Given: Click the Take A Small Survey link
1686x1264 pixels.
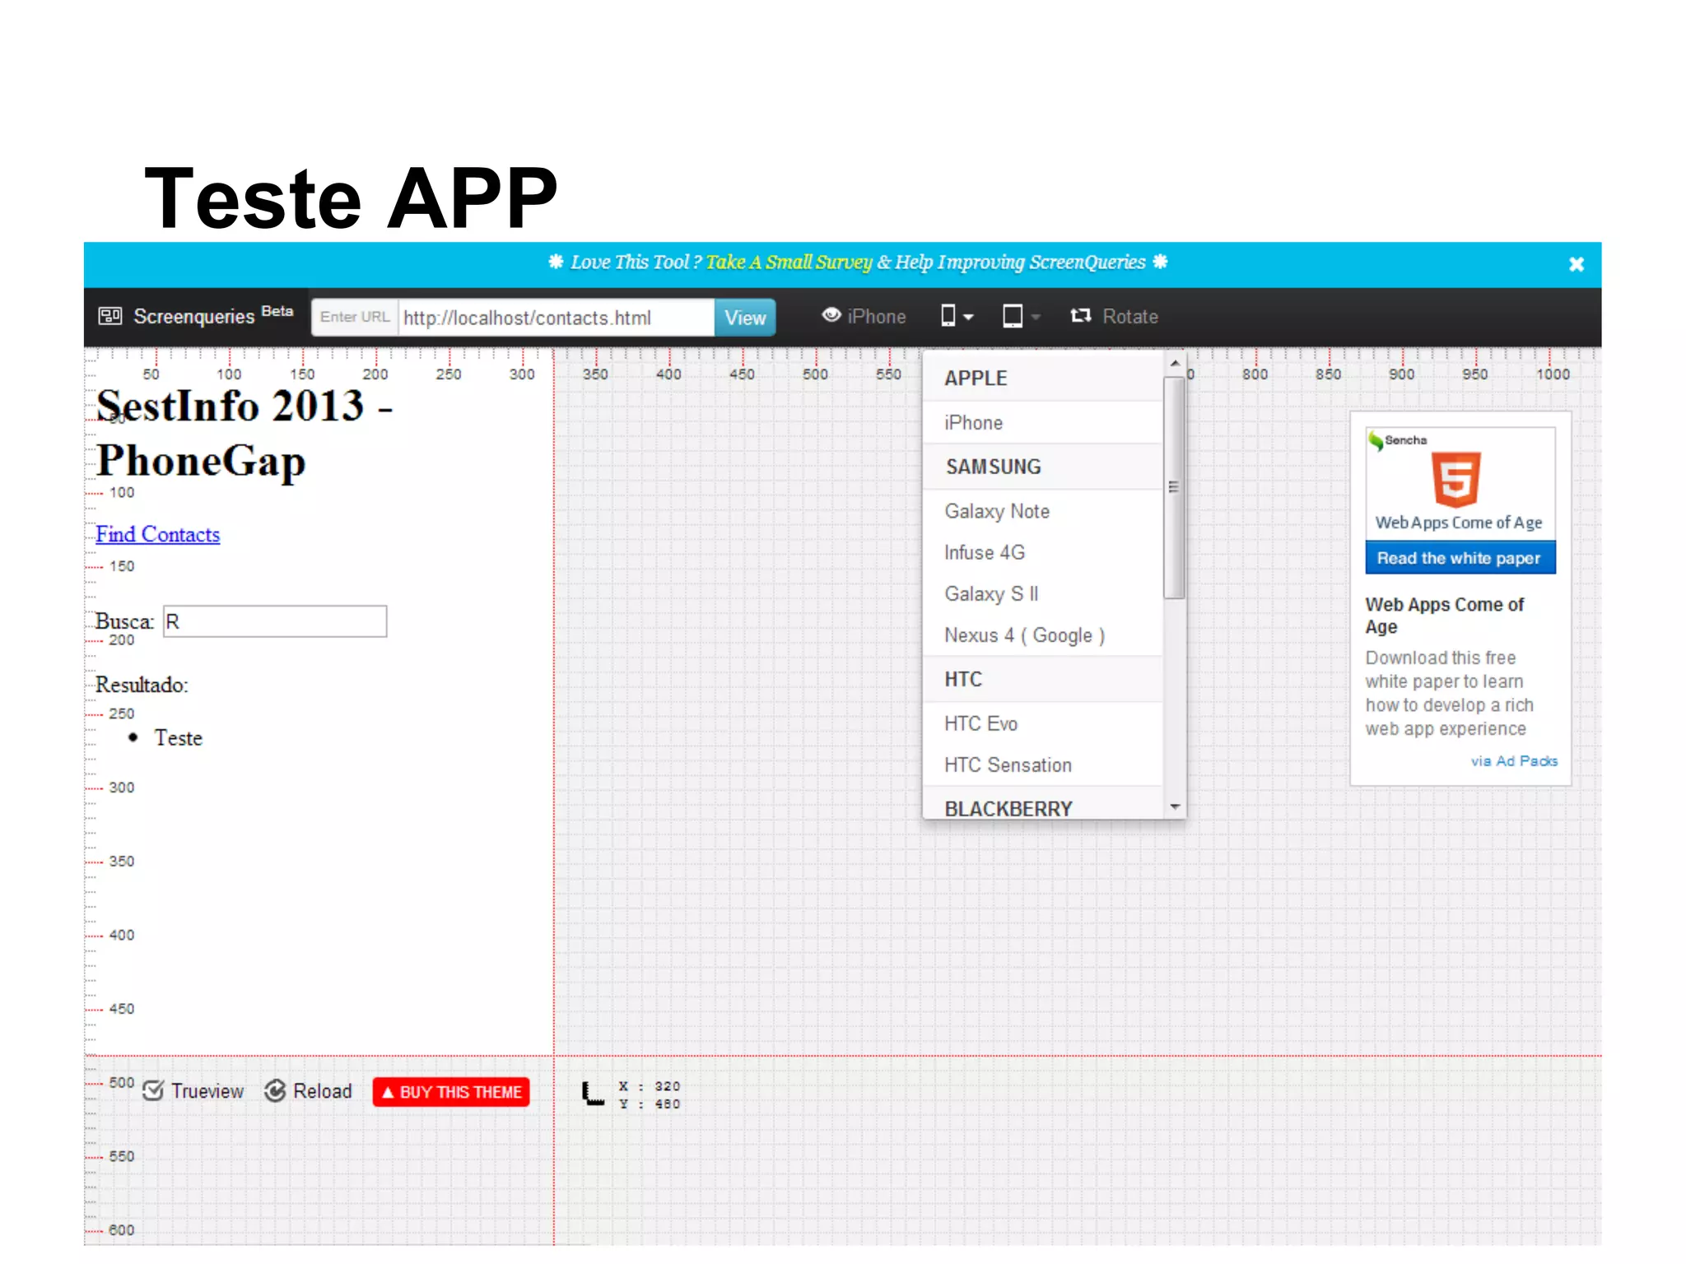Looking at the screenshot, I should (x=788, y=263).
